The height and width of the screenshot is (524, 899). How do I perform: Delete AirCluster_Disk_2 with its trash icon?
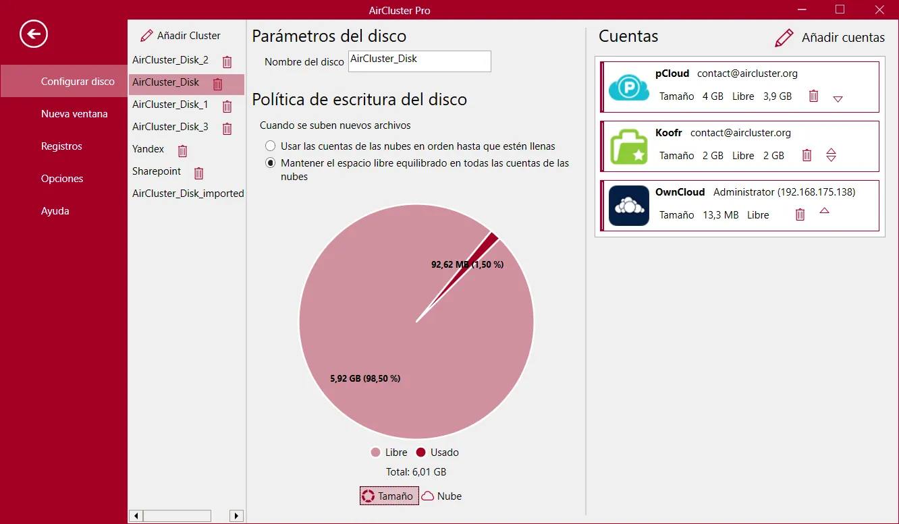(227, 62)
